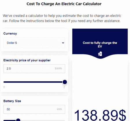Click the electricity price slider handle
Viewport: 130px width, 121px height.
click(65, 82)
